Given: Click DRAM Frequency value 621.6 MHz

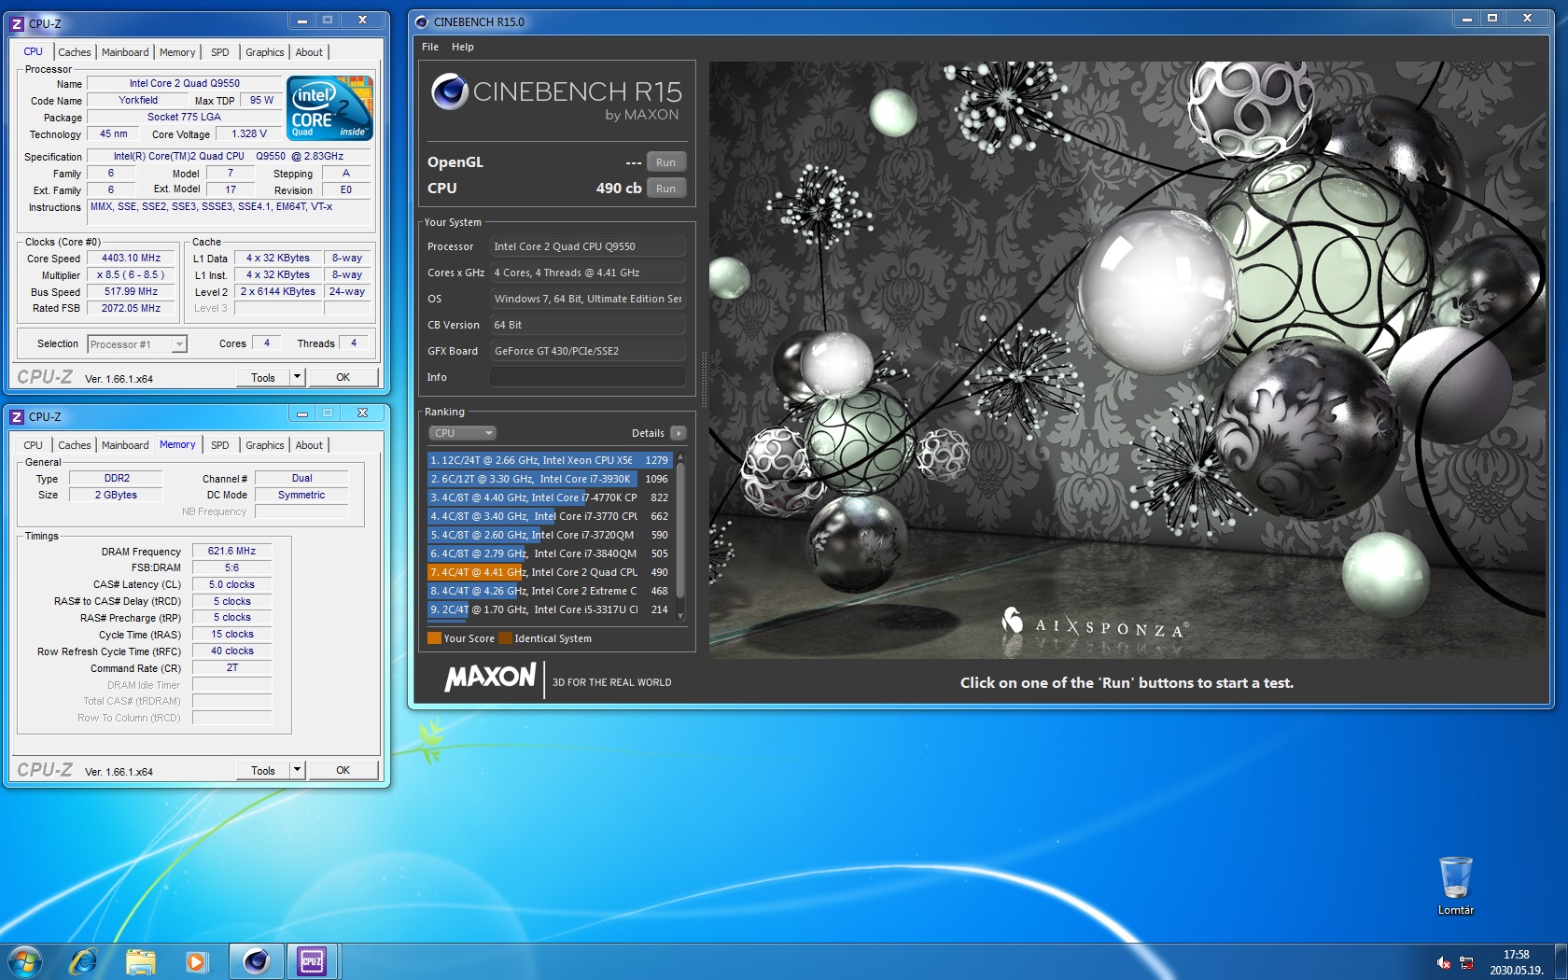Looking at the screenshot, I should (231, 552).
